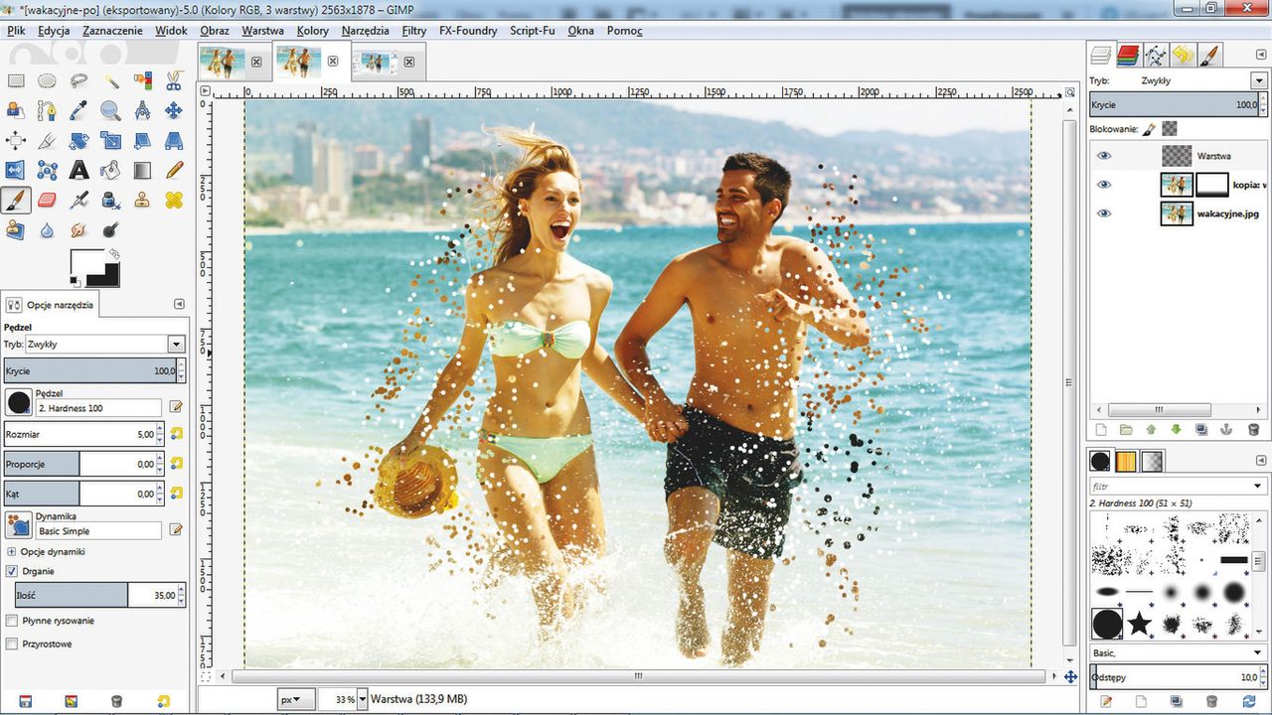The image size is (1272, 715).
Task: Open the Kolory menu
Action: pos(313,31)
